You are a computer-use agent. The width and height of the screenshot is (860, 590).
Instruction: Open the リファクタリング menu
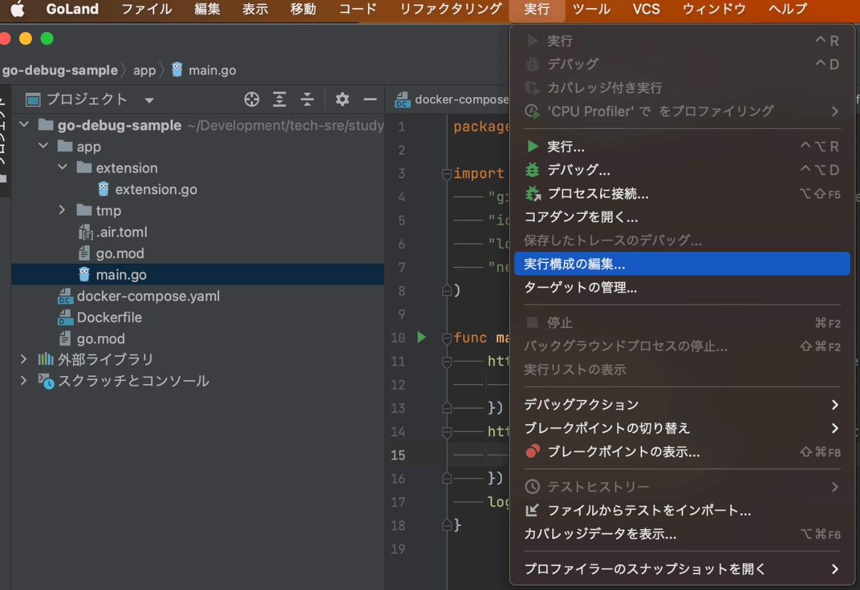[450, 9]
